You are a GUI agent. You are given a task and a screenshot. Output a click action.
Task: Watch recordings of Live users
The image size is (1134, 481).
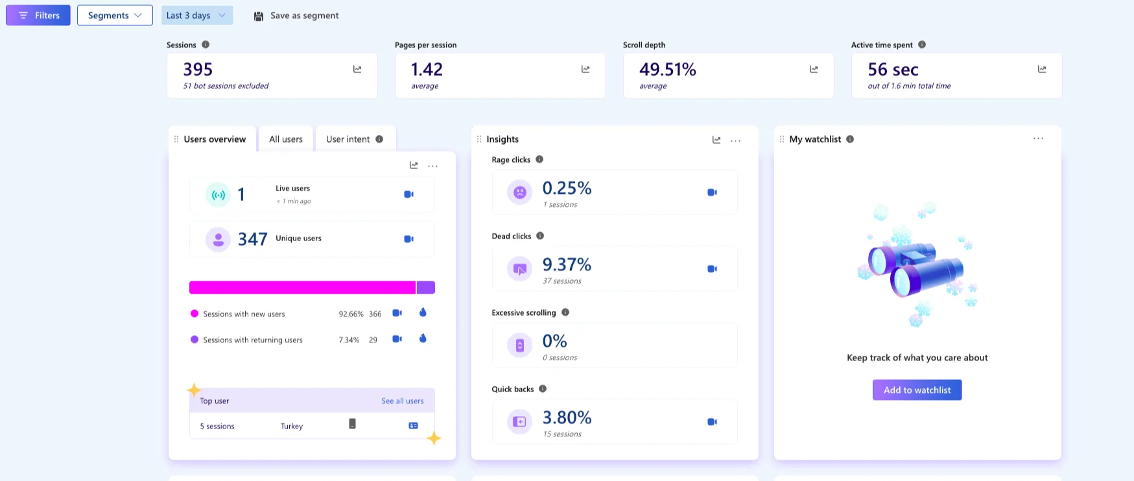click(409, 194)
